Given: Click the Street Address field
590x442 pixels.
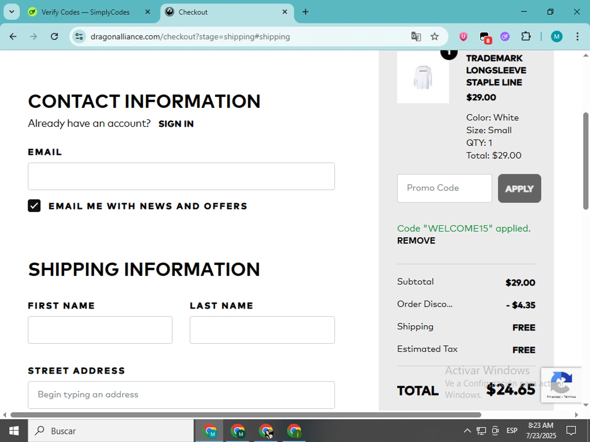Looking at the screenshot, I should [181, 395].
